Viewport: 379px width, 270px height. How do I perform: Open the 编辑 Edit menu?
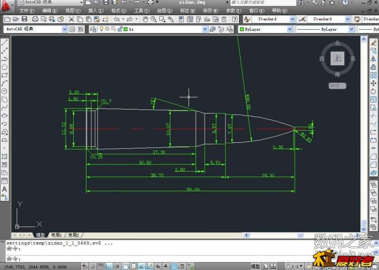[x=50, y=11]
